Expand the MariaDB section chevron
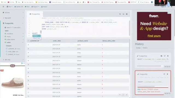175x98 pixels. coord(23,18)
